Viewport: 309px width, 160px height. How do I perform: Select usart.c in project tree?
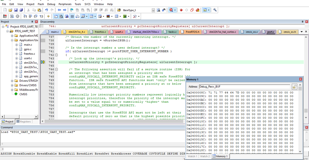28,58
